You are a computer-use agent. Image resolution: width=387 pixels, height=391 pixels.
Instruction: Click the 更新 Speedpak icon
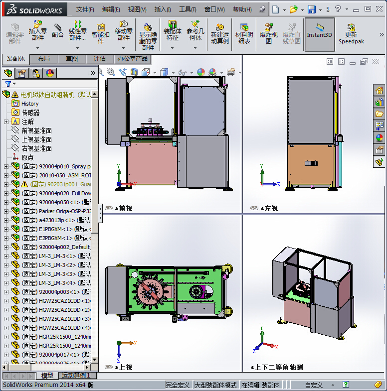(x=351, y=34)
